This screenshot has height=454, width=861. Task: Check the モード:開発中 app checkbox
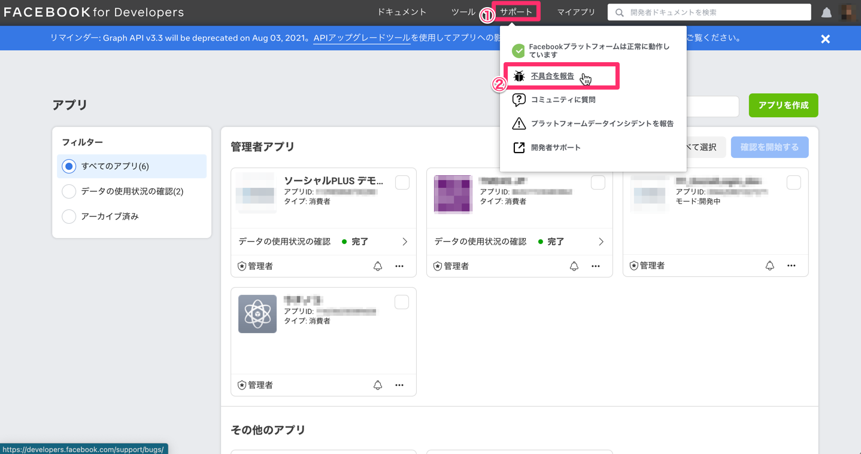tap(794, 182)
